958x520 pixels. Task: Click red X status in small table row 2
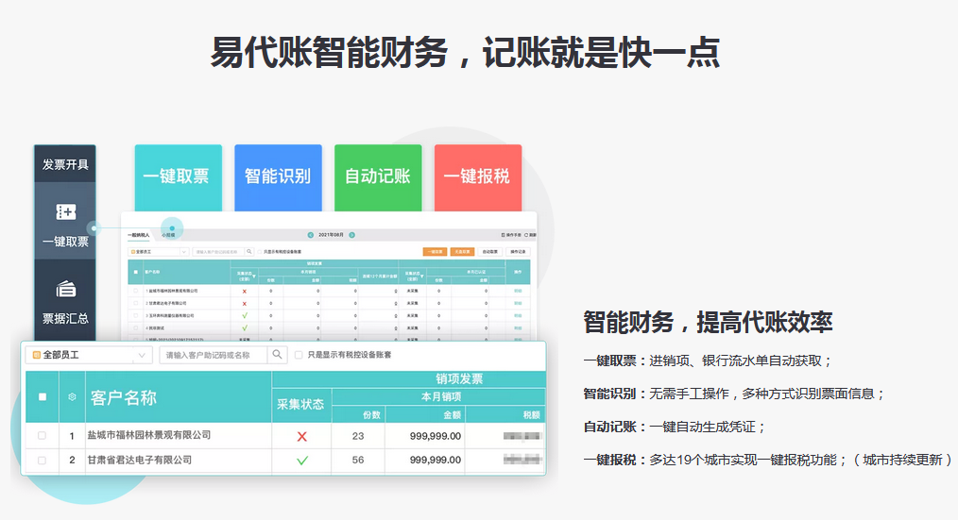[x=245, y=303]
